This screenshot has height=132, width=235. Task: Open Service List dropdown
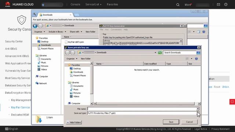93,4
